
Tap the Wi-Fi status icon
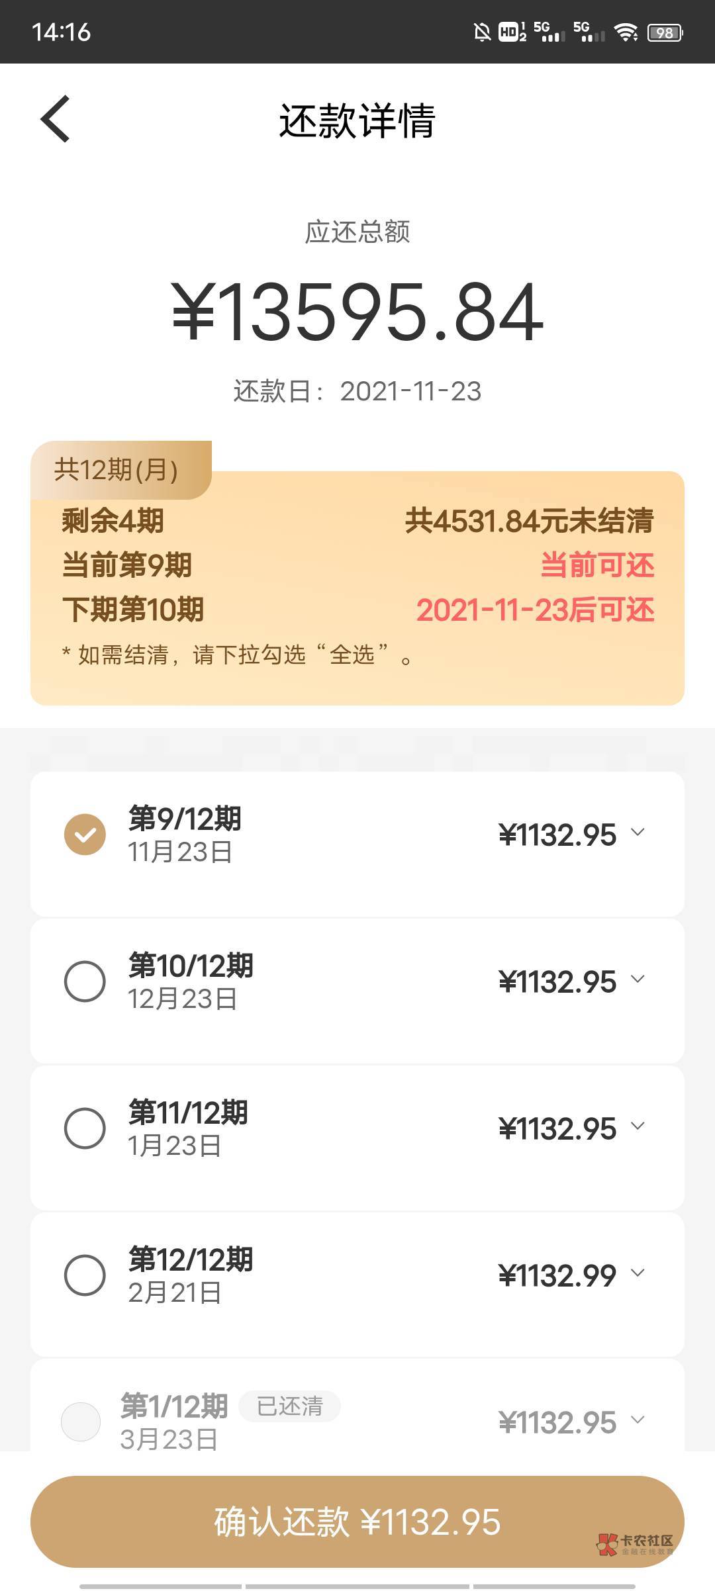pyautogui.click(x=626, y=32)
